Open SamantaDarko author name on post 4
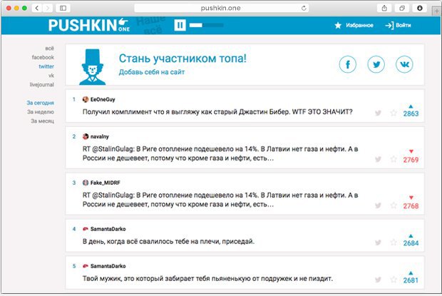Screen dimensions: 442x296 pyautogui.click(x=108, y=229)
